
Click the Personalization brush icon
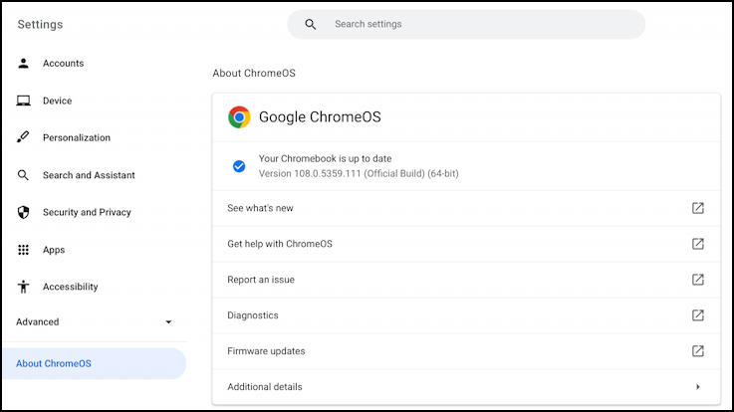23,138
